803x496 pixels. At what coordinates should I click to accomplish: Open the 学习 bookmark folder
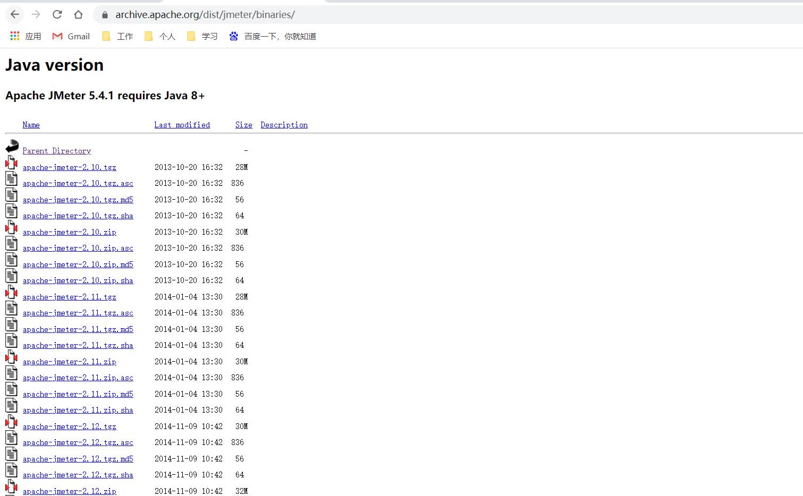coord(202,36)
